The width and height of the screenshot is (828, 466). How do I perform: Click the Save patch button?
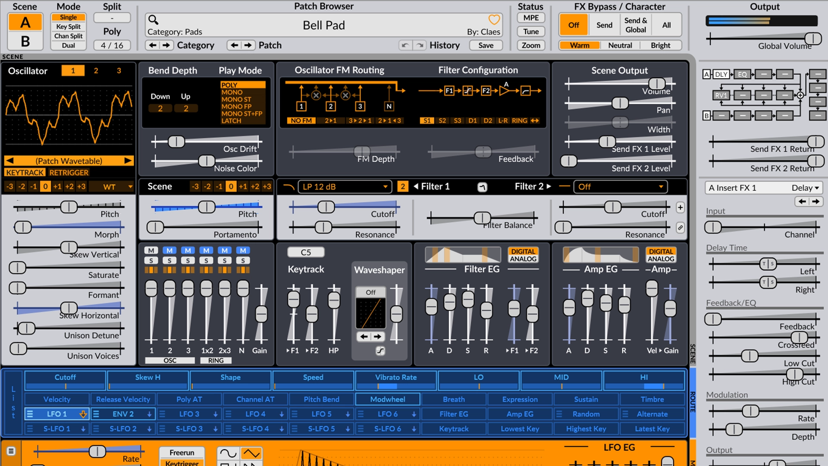pos(486,45)
